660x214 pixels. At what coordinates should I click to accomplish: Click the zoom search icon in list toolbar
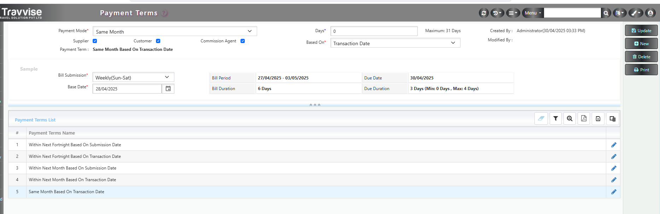coord(570,119)
